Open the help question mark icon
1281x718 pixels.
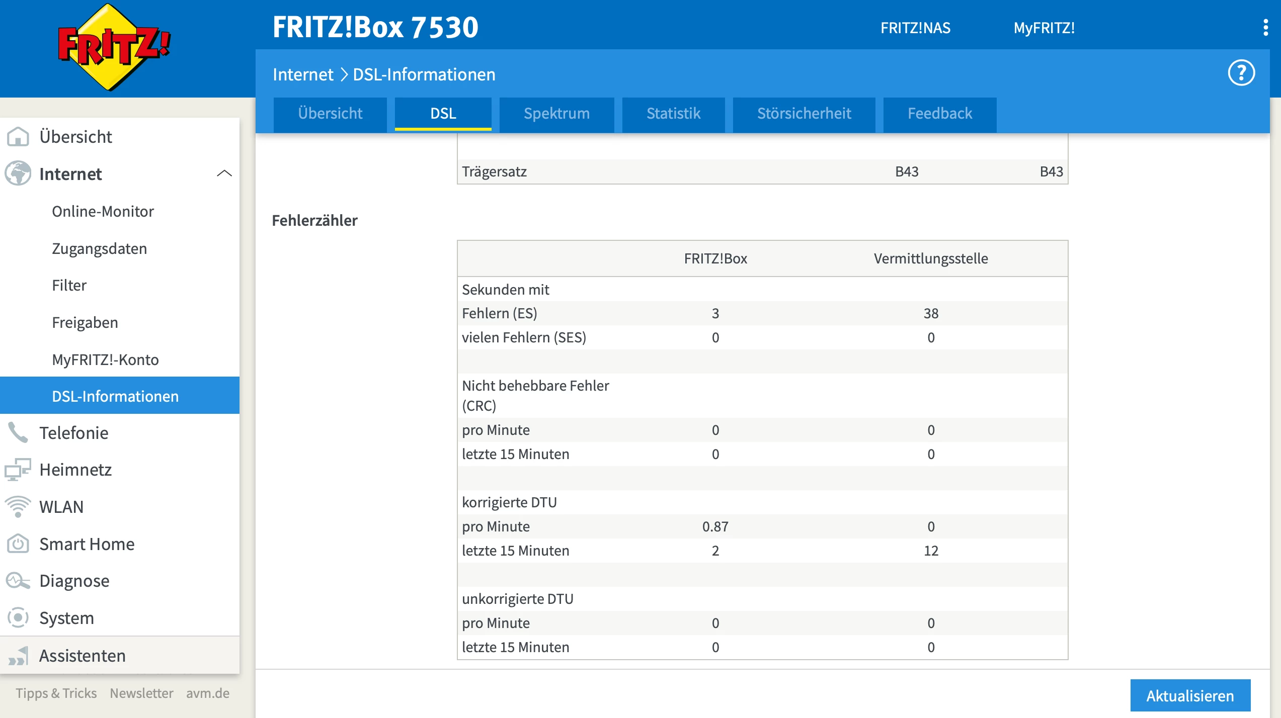click(x=1241, y=73)
